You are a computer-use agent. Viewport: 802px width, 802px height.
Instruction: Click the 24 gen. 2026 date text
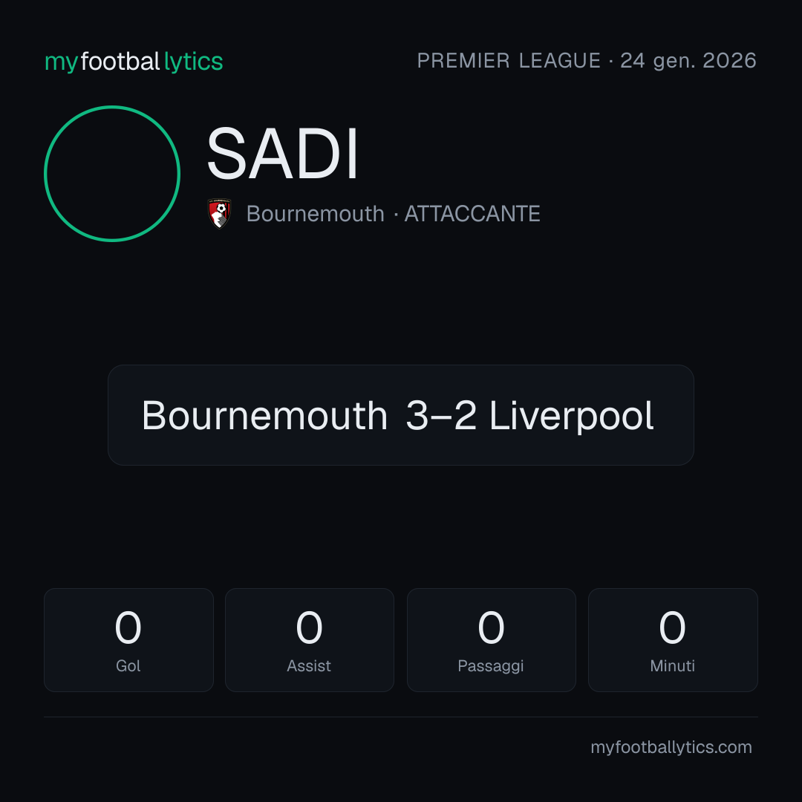coord(688,61)
